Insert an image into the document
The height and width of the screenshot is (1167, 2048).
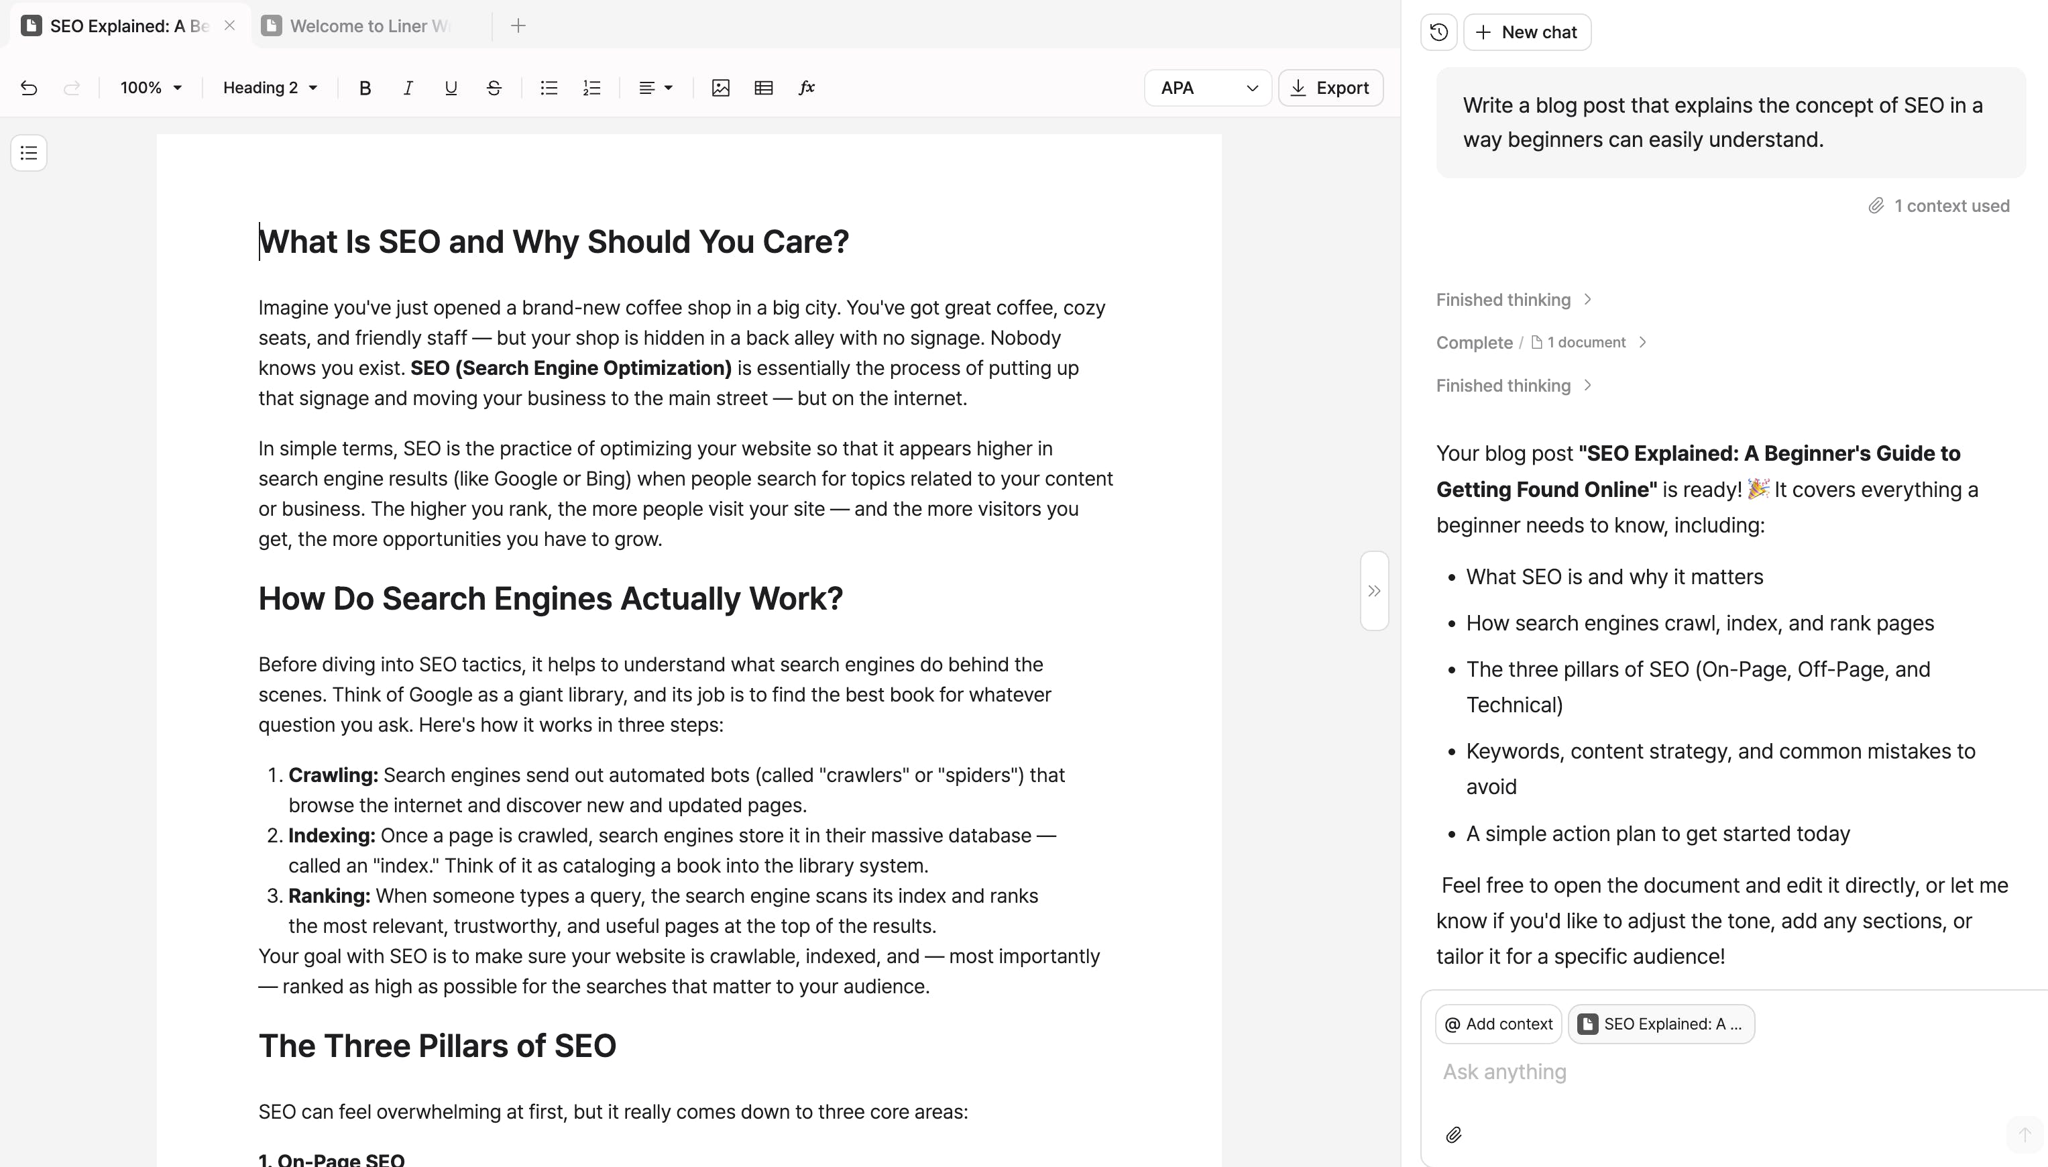(x=720, y=88)
